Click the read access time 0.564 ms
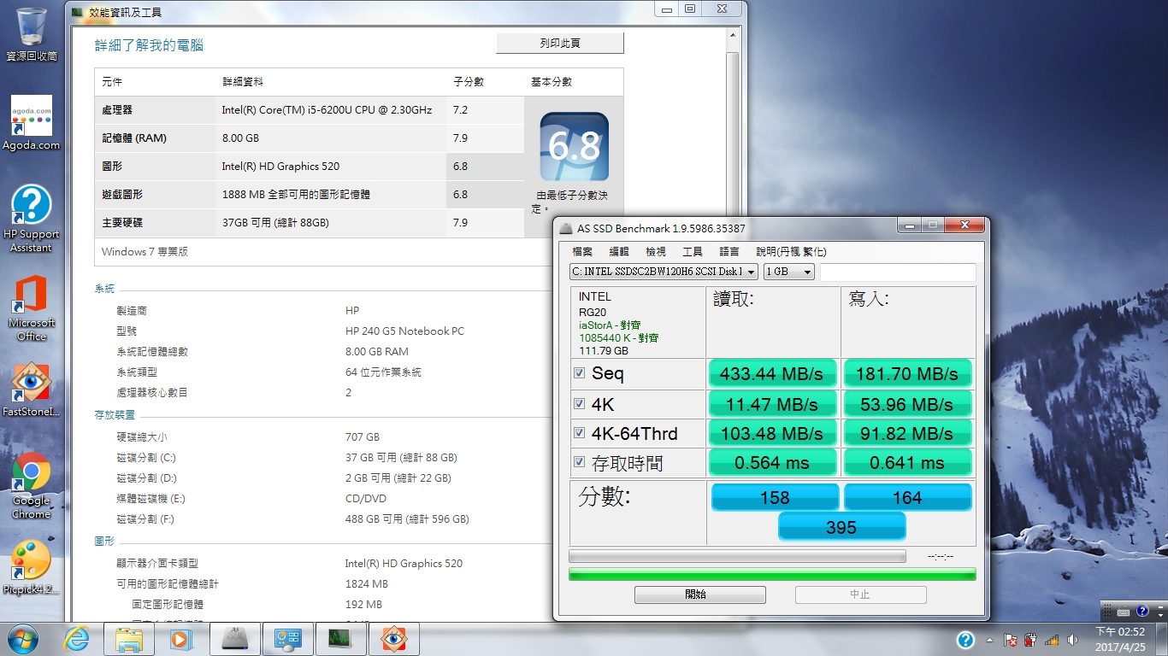The height and width of the screenshot is (656, 1168). tap(771, 463)
